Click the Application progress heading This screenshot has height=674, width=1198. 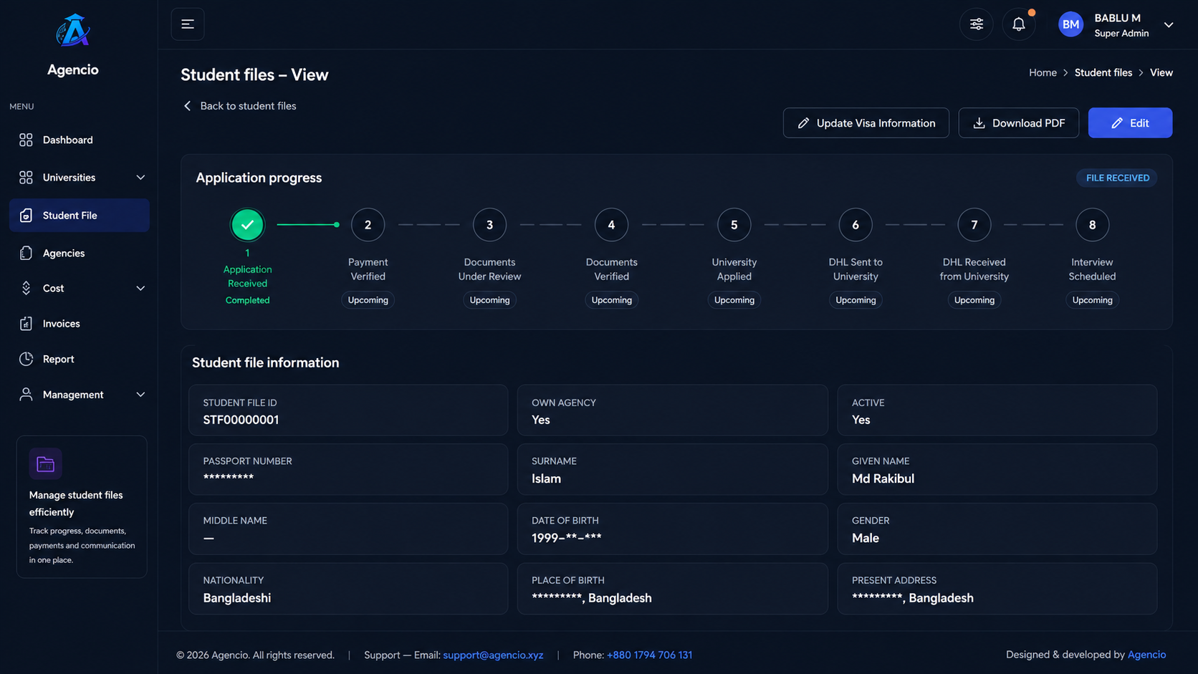[259, 178]
